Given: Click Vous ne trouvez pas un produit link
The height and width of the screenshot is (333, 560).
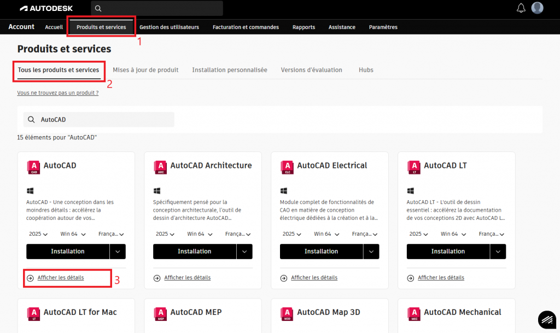Looking at the screenshot, I should click(x=57, y=93).
